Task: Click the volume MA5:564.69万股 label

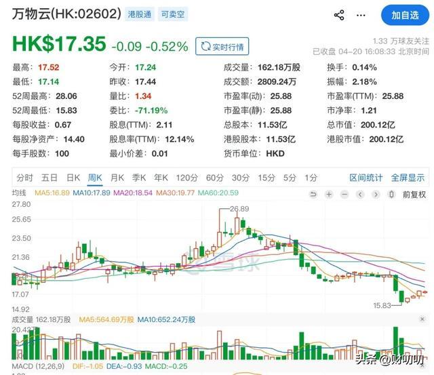Action: point(106,319)
